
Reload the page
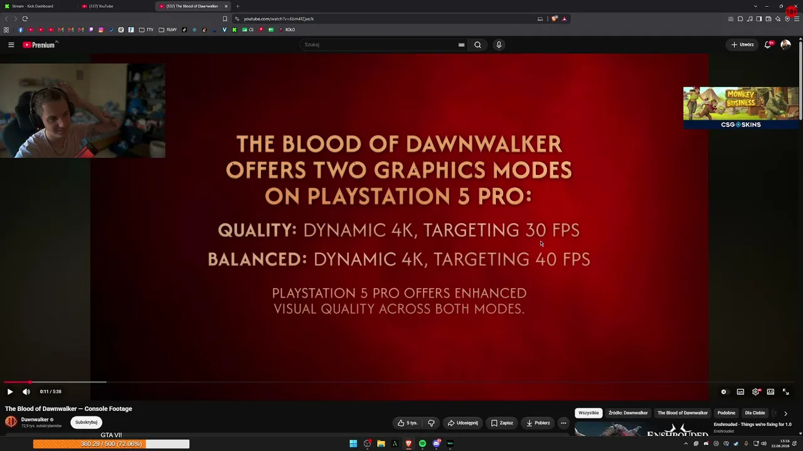pyautogui.click(x=24, y=19)
